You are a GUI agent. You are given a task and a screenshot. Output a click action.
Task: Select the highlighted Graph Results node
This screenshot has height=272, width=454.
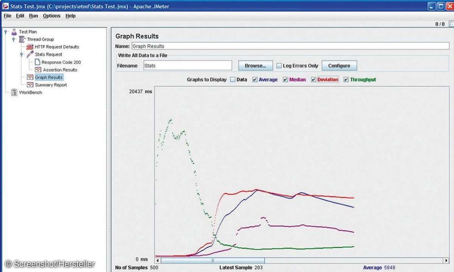point(49,77)
